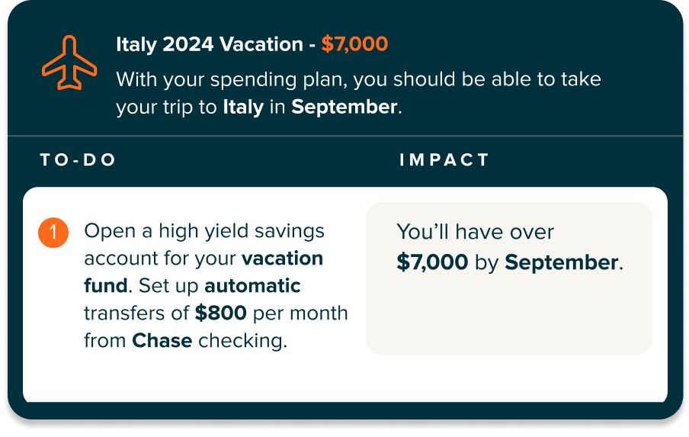Click 'Open a high yield savings' text
The width and height of the screenshot is (689, 437).
pos(203,231)
